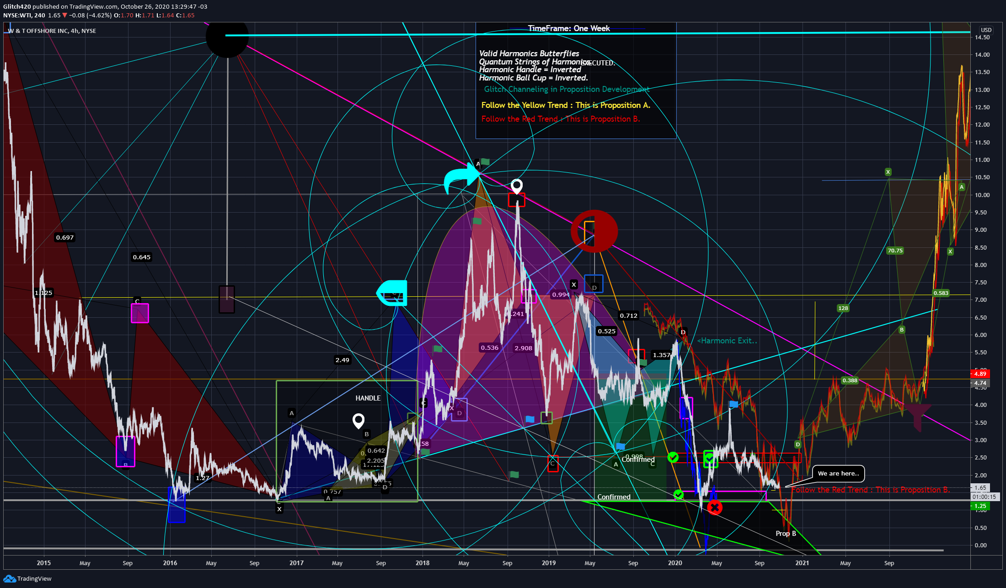Select the 'Valid Harmonics Butterflies' note
1006x588 pixels.
[529, 53]
